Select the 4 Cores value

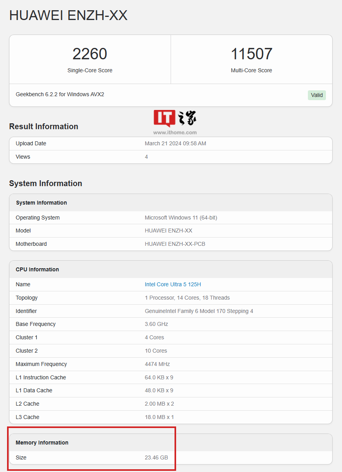pyautogui.click(x=155, y=337)
